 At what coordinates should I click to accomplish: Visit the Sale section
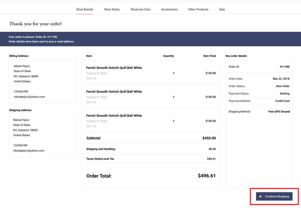click(222, 9)
